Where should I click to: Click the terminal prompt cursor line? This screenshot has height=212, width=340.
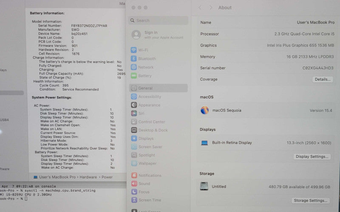14,198
